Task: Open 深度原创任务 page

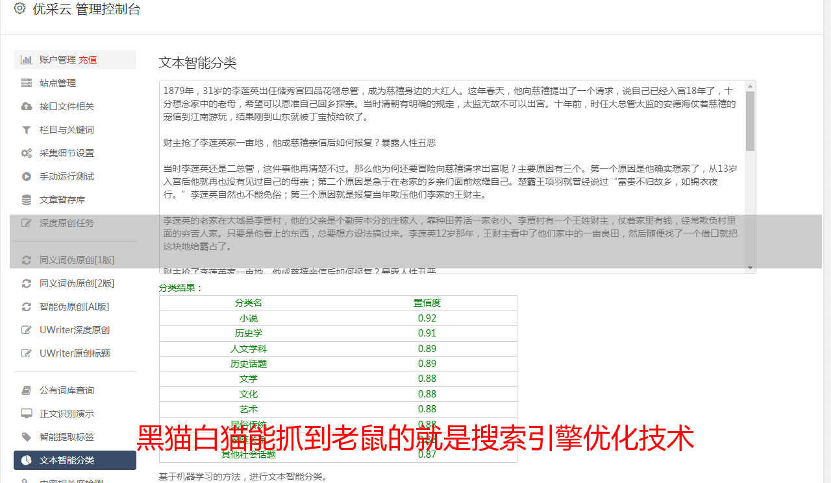Action: 75,223
